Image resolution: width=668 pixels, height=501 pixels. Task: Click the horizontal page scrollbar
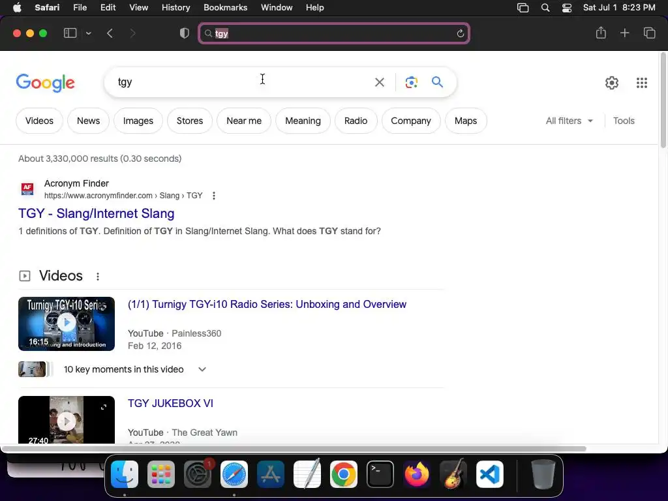click(x=294, y=449)
